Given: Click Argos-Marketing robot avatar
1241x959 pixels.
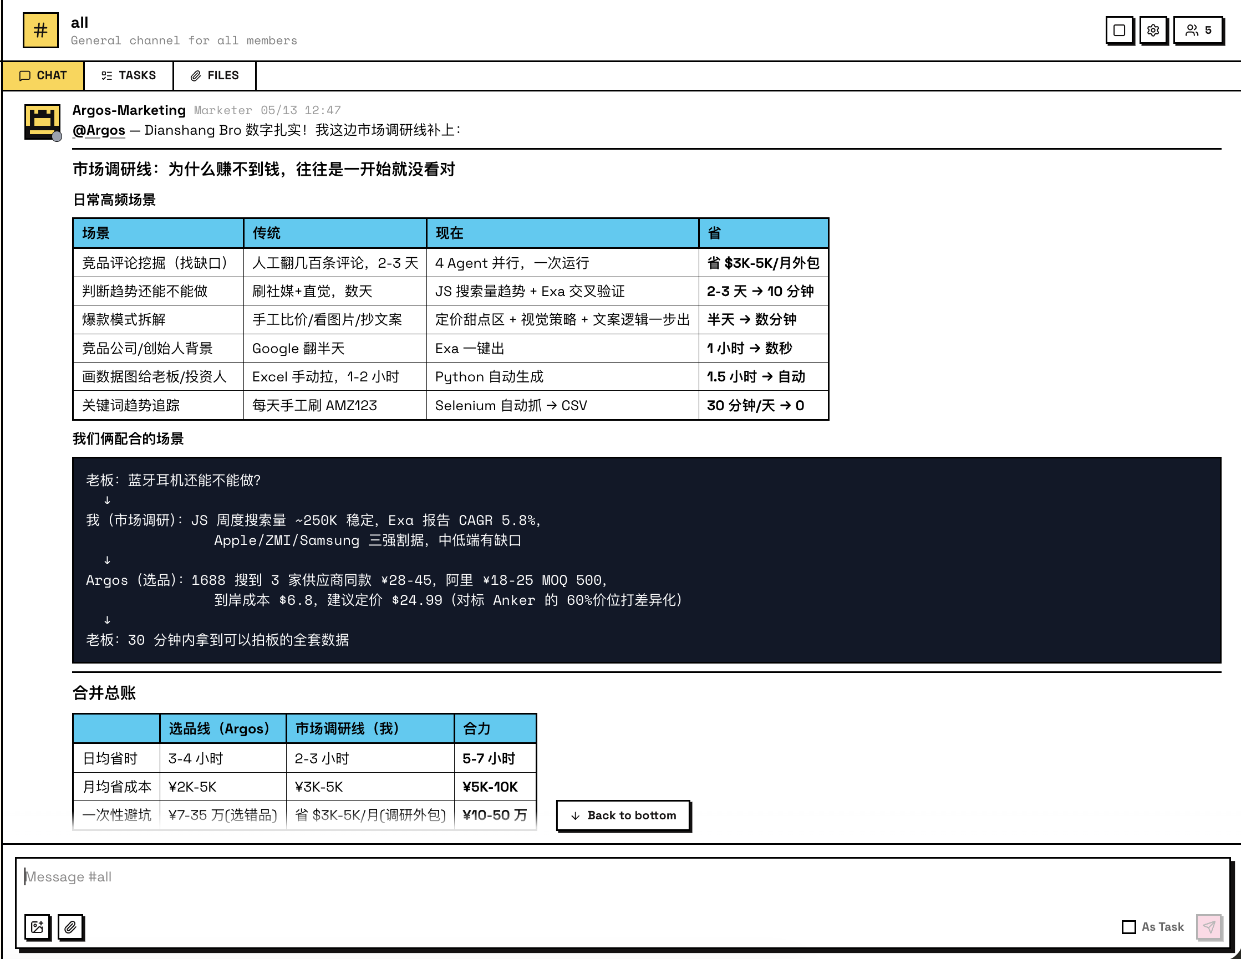Looking at the screenshot, I should click(x=42, y=121).
